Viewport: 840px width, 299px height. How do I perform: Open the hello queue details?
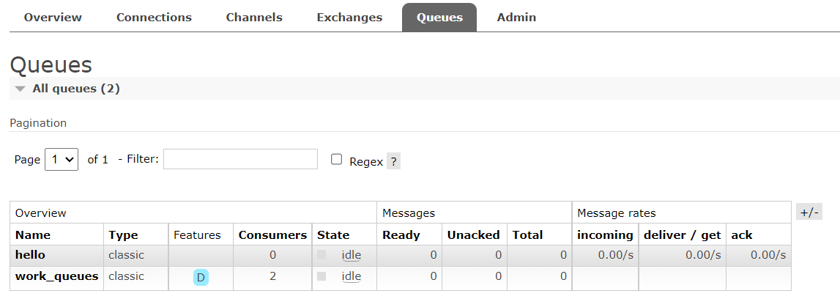30,255
